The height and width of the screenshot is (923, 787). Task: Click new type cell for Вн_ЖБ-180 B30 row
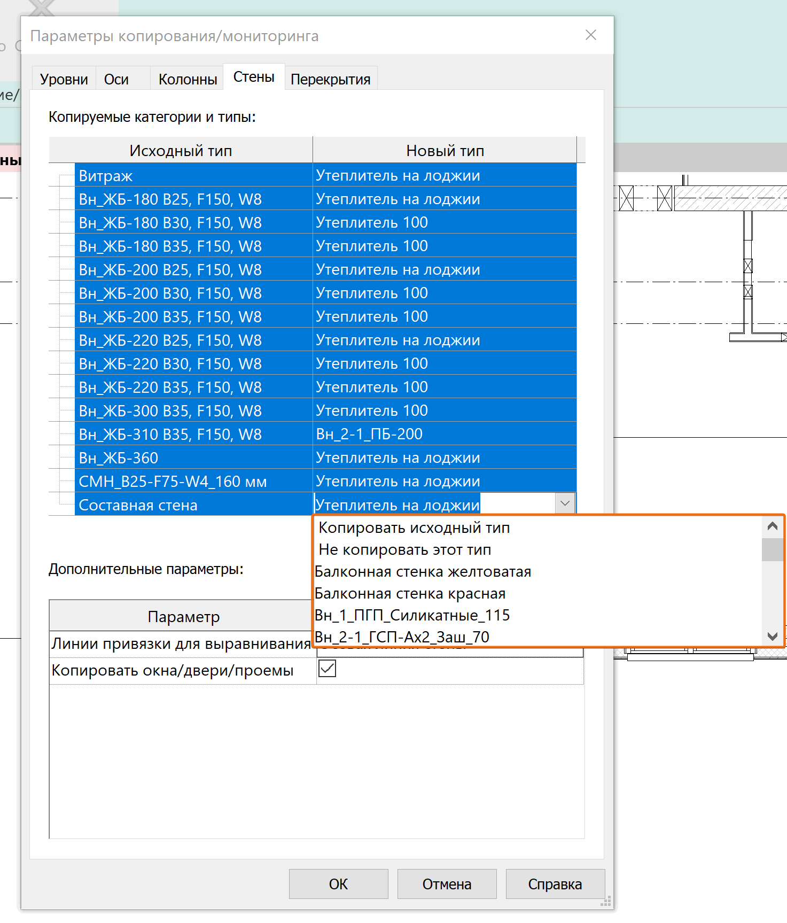click(x=445, y=222)
